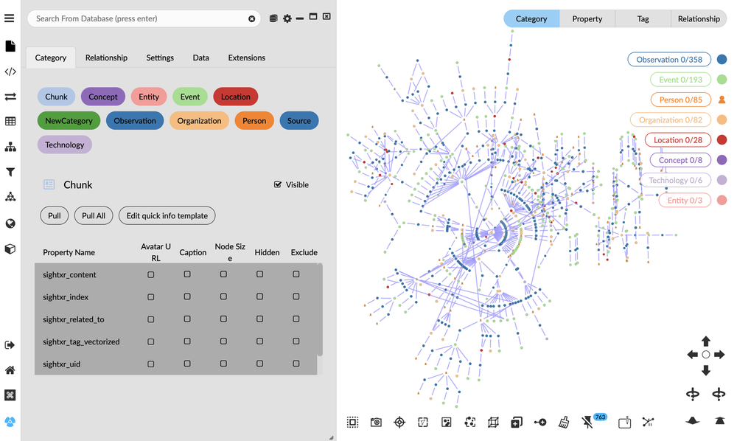Open the settings gear next to search bar
This screenshot has height=441, width=737.
287,18
